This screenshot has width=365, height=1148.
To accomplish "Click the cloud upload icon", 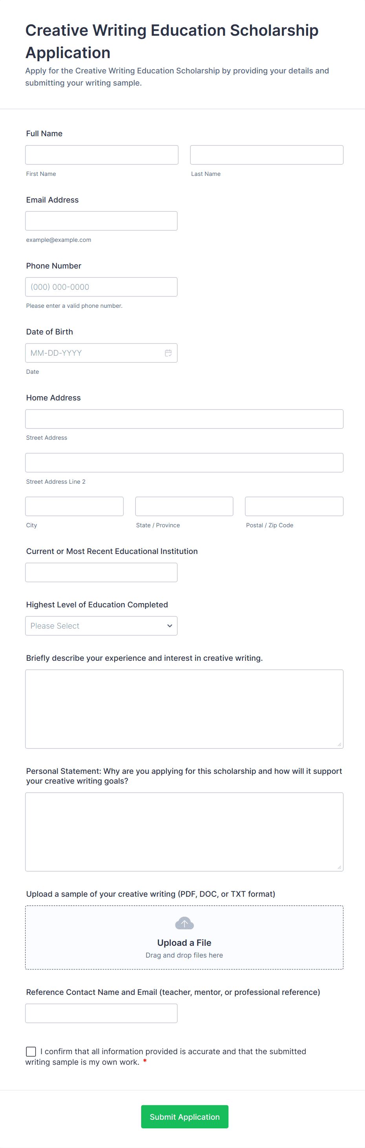I will [184, 923].
